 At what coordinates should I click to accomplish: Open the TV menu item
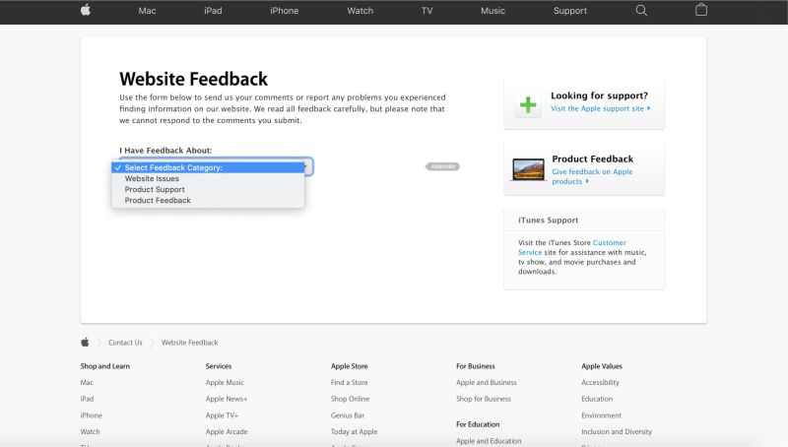click(x=427, y=11)
